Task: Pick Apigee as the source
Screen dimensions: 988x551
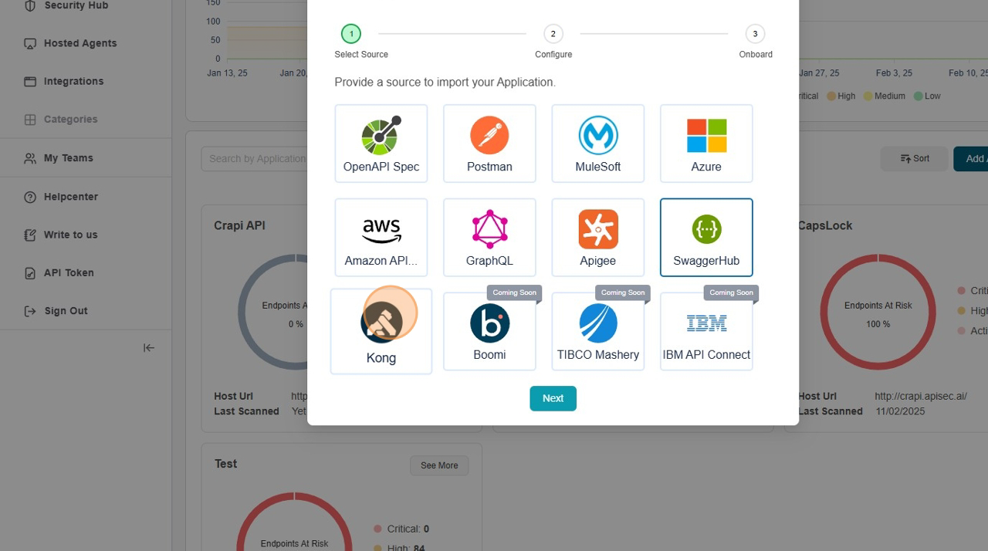Action: point(597,238)
